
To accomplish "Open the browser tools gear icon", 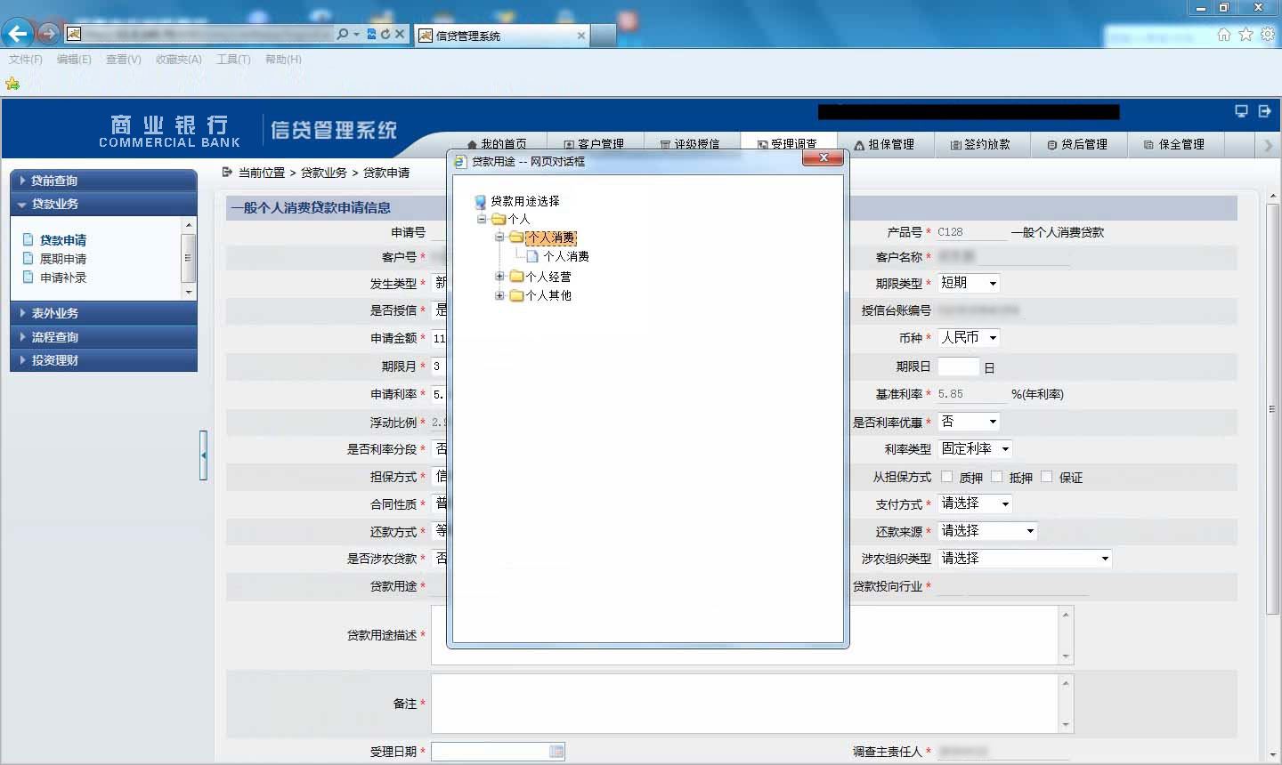I will coord(1267,34).
